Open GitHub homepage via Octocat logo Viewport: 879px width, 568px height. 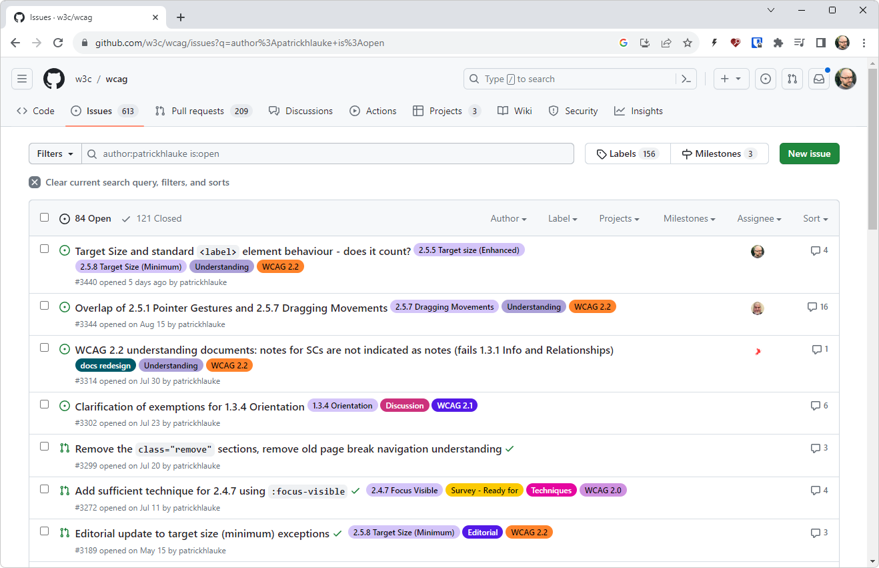pos(54,79)
